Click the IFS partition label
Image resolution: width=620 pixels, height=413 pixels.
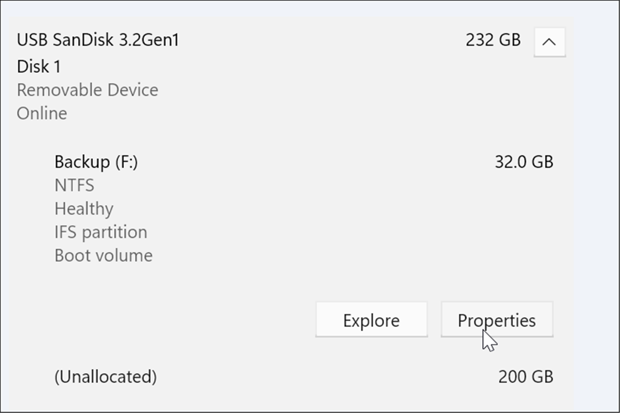(x=101, y=232)
